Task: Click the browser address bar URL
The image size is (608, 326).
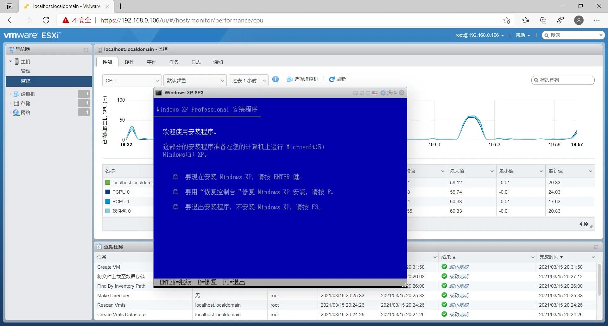Action: coord(182,20)
